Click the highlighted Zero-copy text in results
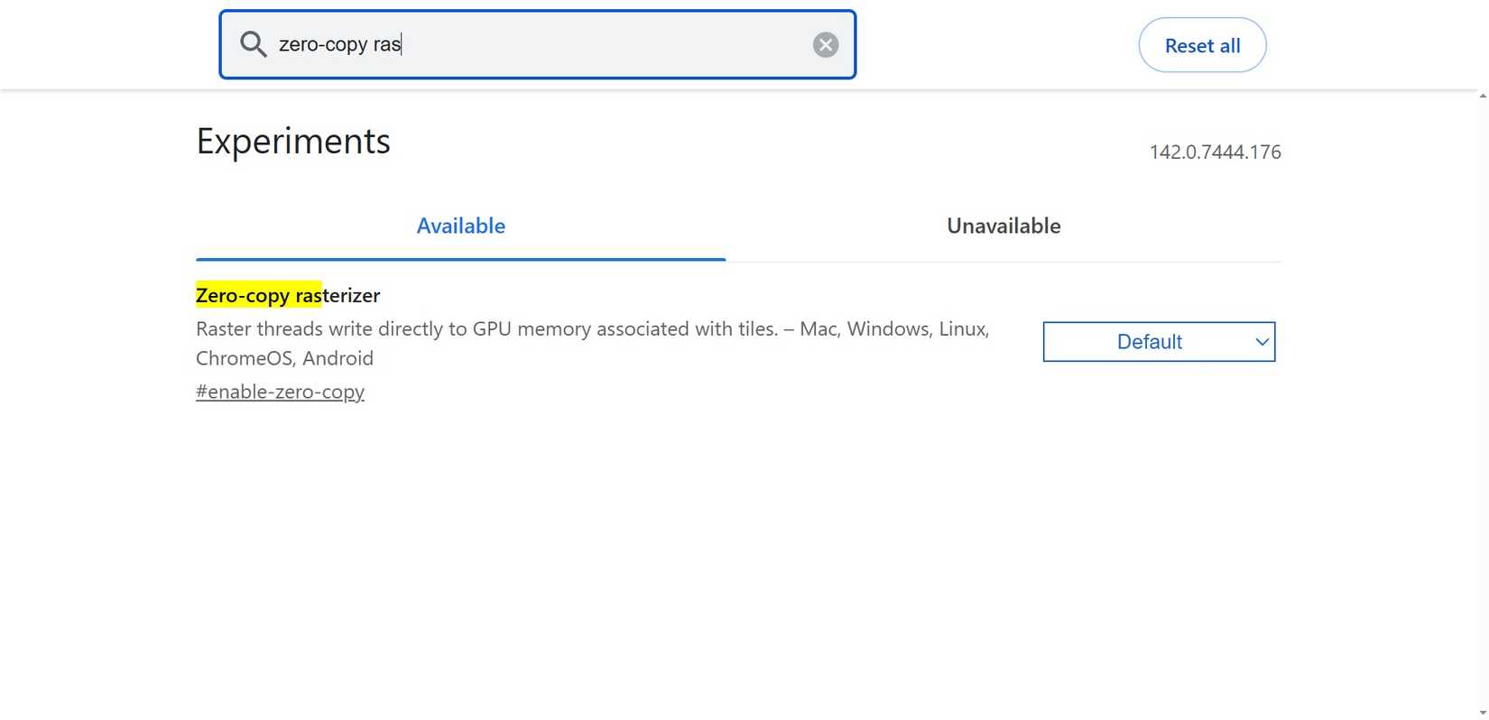 [257, 295]
